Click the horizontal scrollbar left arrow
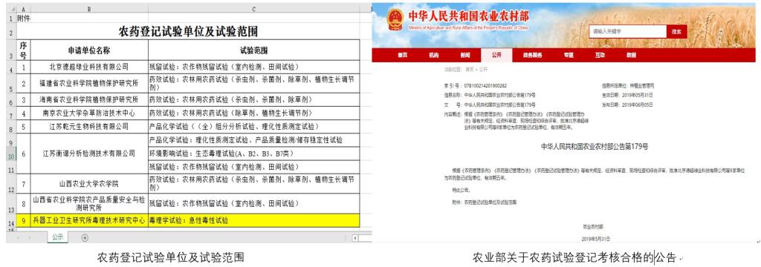This screenshot has height=267, width=761. pyautogui.click(x=354, y=238)
